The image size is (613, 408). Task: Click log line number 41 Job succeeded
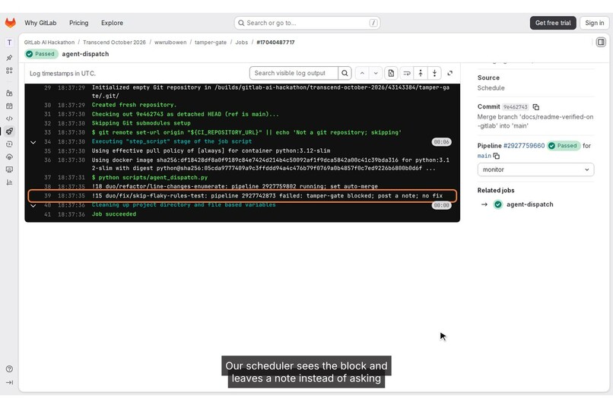(47, 214)
